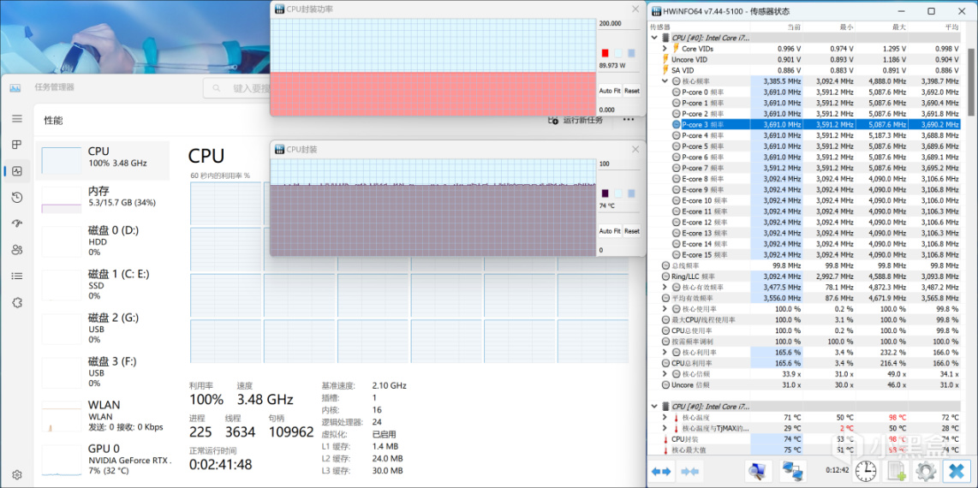The width and height of the screenshot is (978, 488).
Task: Collapse first CPU [#0] Intel Core group
Action: pos(654,38)
